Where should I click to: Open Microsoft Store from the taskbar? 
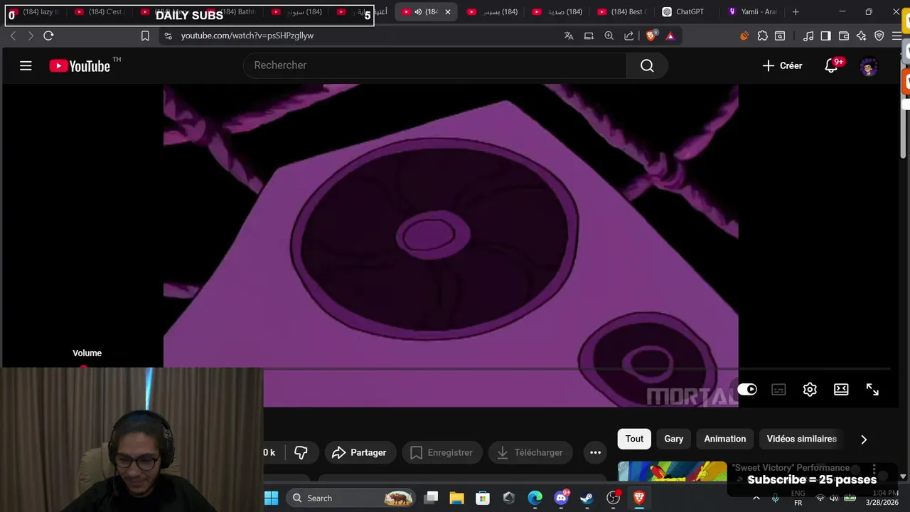483,498
